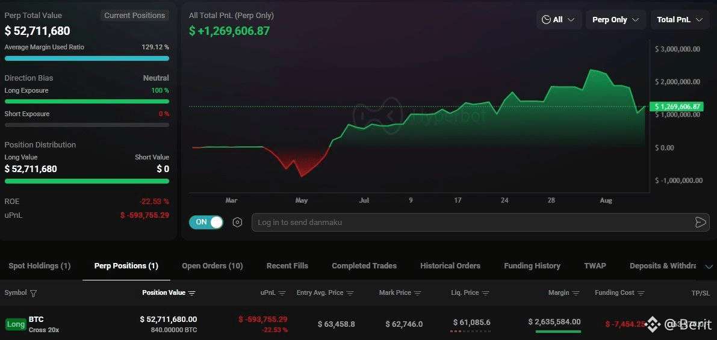Screen dimensions: 717x340
Task: Sort by Margin column icon
Action: pos(576,294)
